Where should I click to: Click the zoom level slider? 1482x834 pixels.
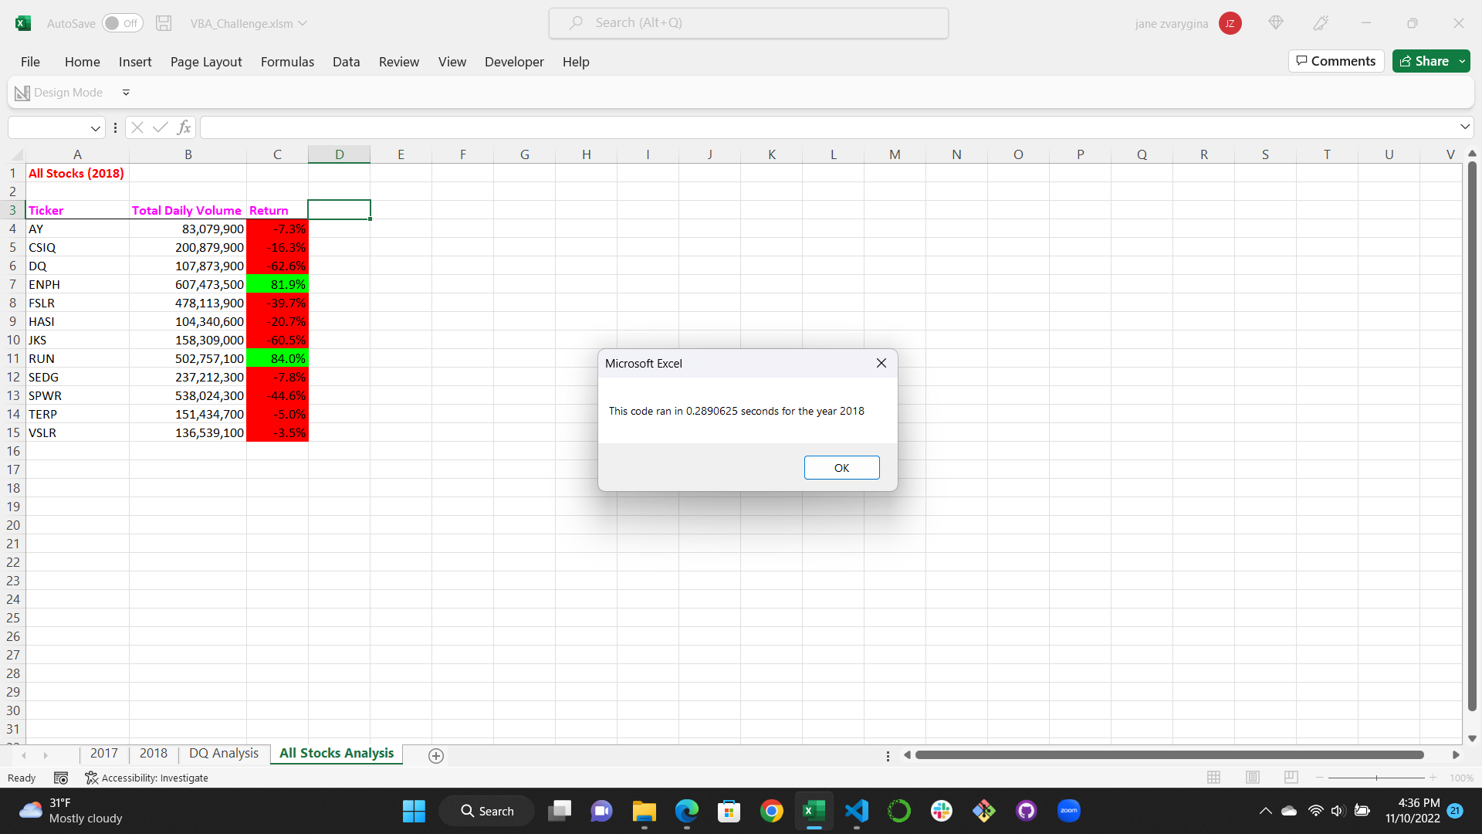1376,778
